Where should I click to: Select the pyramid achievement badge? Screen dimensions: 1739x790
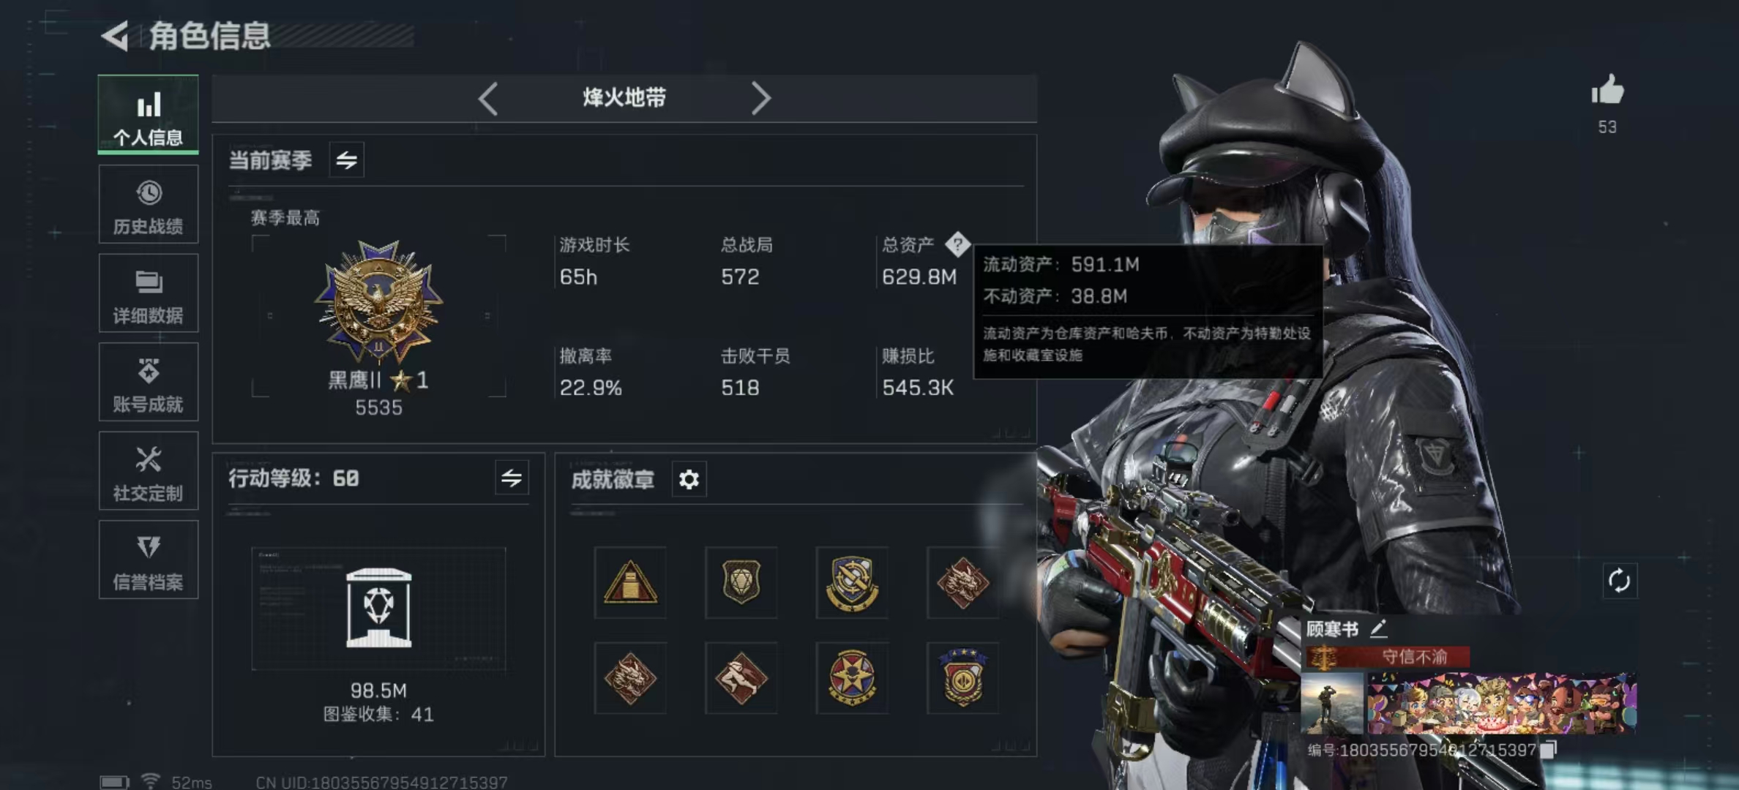(630, 582)
